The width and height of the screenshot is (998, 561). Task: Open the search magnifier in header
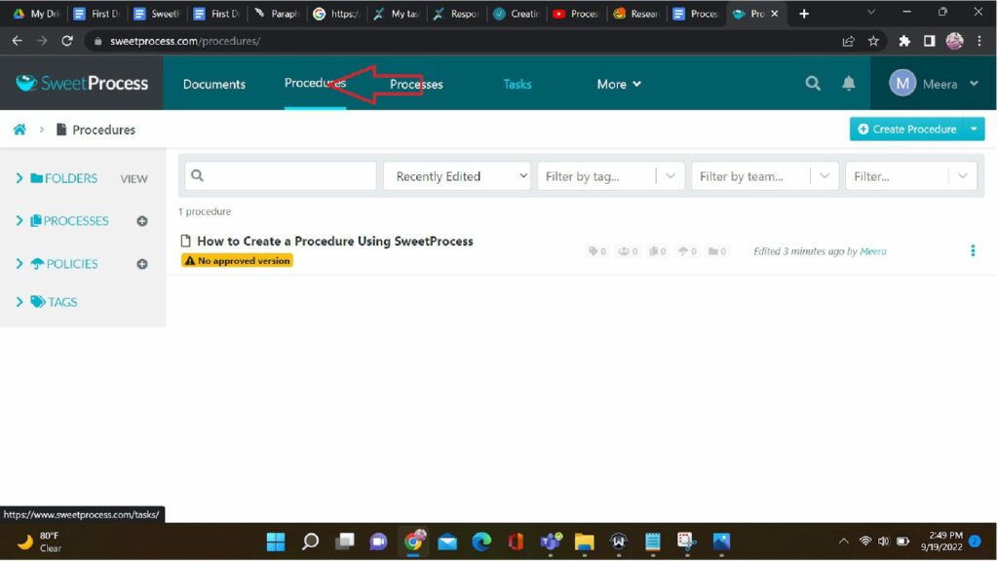click(x=812, y=84)
